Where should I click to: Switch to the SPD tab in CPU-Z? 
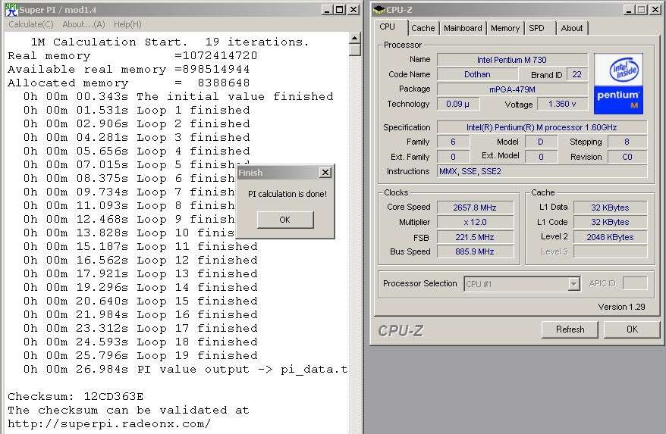[x=536, y=28]
